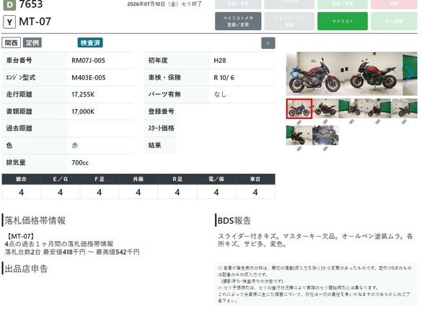Click the 関西 region badge
The height and width of the screenshot is (316, 421).
(12, 43)
